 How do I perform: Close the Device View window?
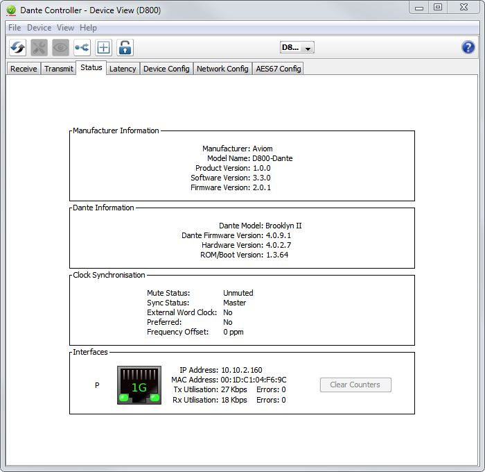[x=464, y=8]
